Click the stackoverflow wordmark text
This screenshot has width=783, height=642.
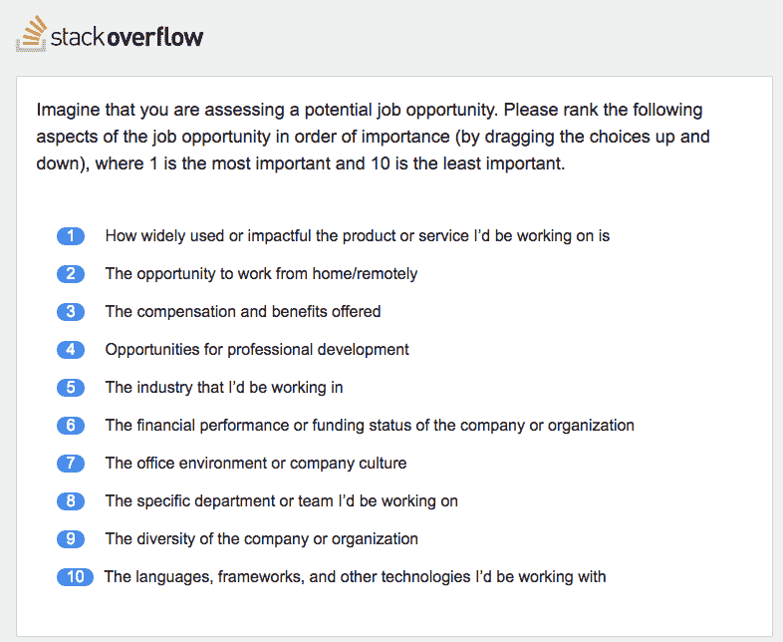coord(127,37)
